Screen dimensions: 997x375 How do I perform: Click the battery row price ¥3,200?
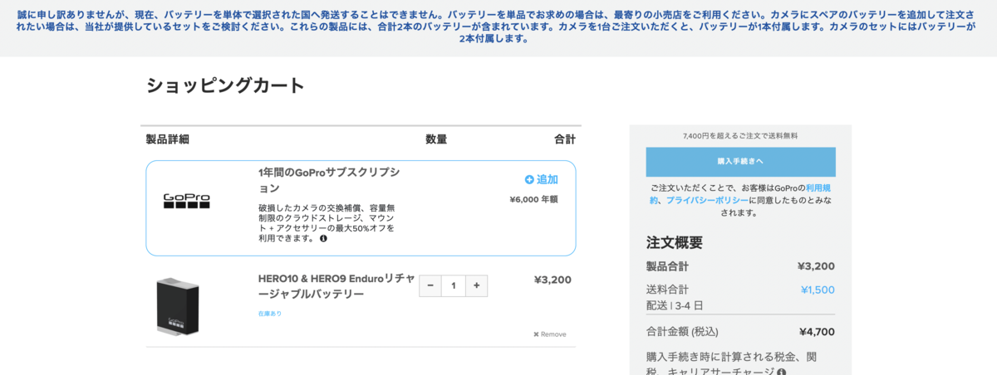(x=553, y=280)
